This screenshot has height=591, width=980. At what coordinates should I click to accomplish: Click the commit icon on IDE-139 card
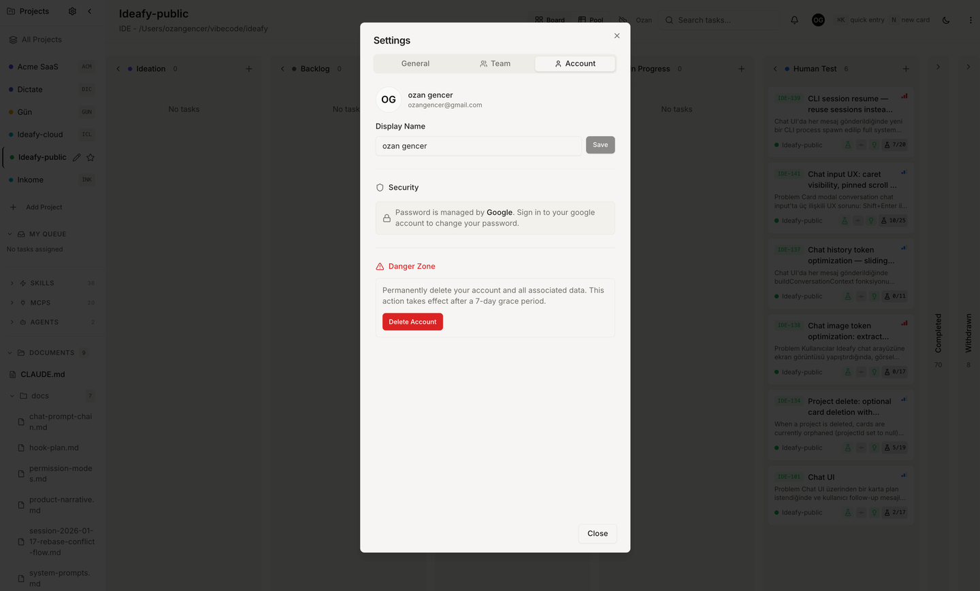point(861,145)
